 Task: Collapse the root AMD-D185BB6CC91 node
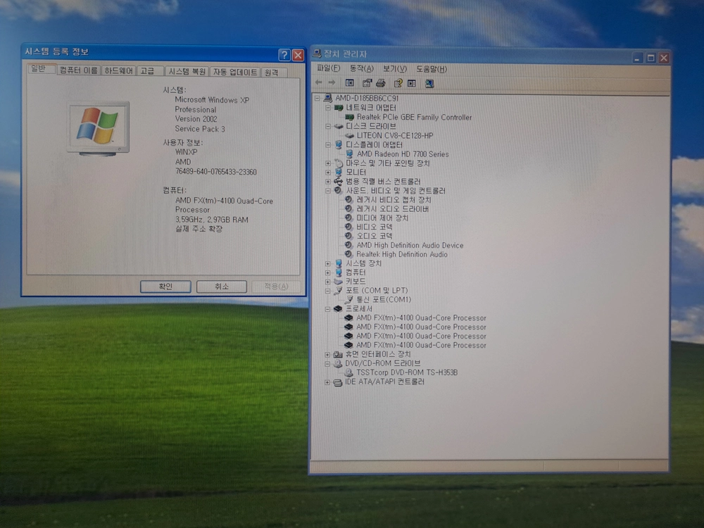(x=318, y=98)
